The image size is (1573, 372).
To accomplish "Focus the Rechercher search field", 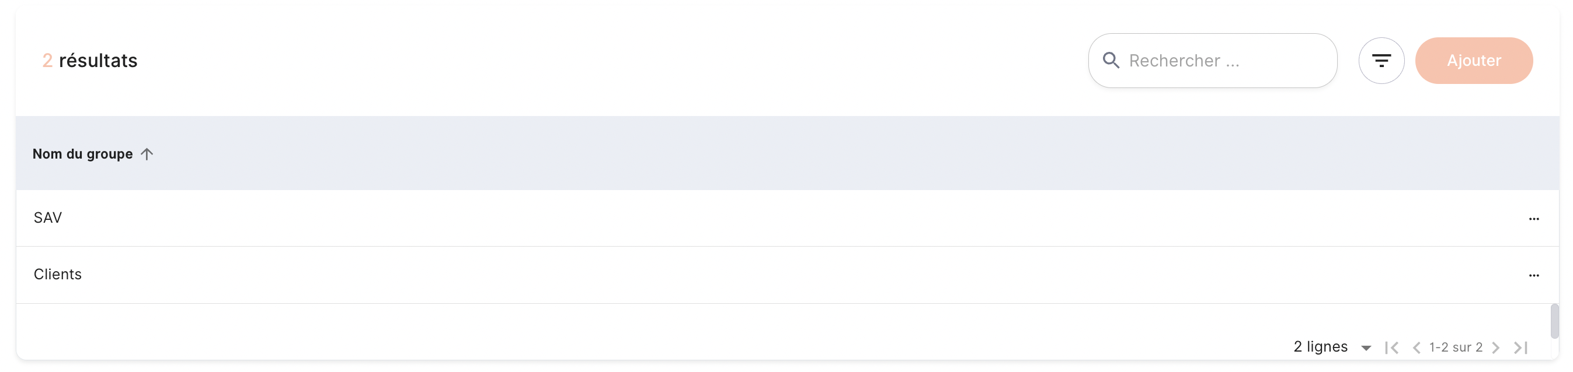I will click(x=1212, y=61).
